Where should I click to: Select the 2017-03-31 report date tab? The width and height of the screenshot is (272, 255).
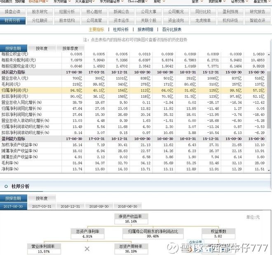tap(42, 206)
